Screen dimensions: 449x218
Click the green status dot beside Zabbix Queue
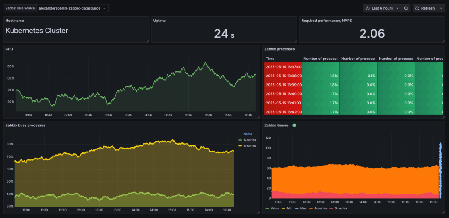pyautogui.click(x=294, y=125)
